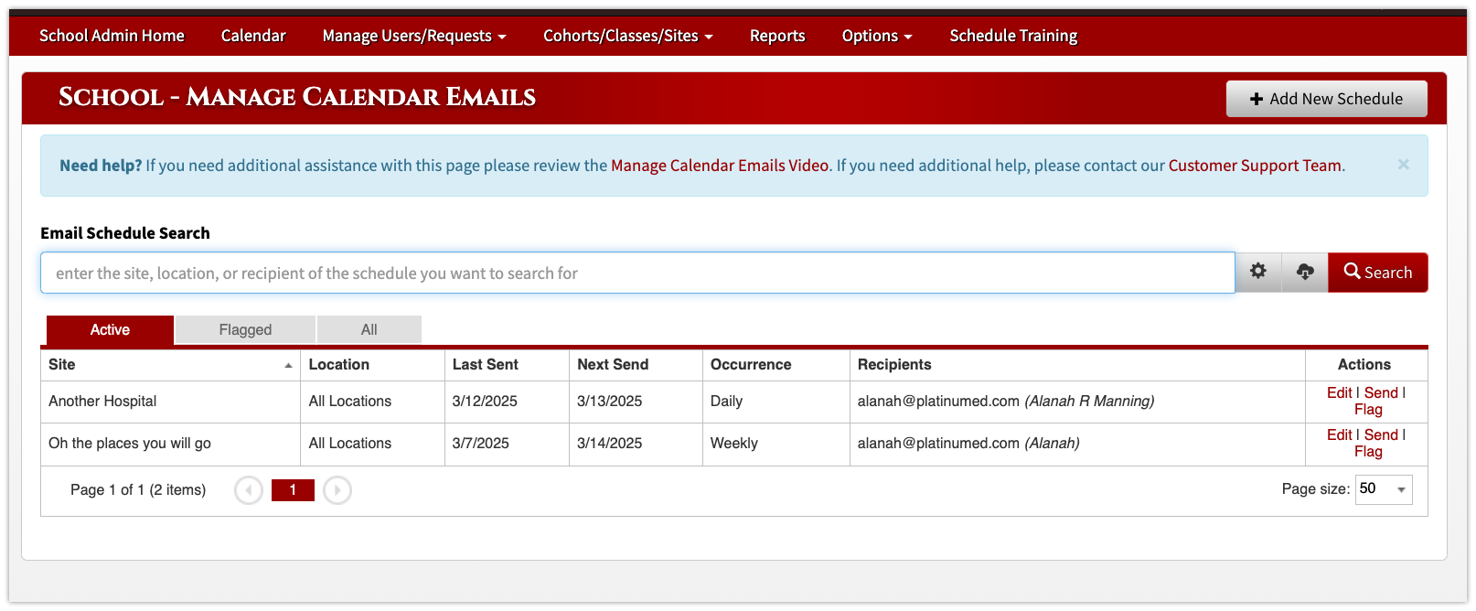Focus the Email Schedule Search field
Image resolution: width=1476 pixels, height=611 pixels.
[637, 273]
